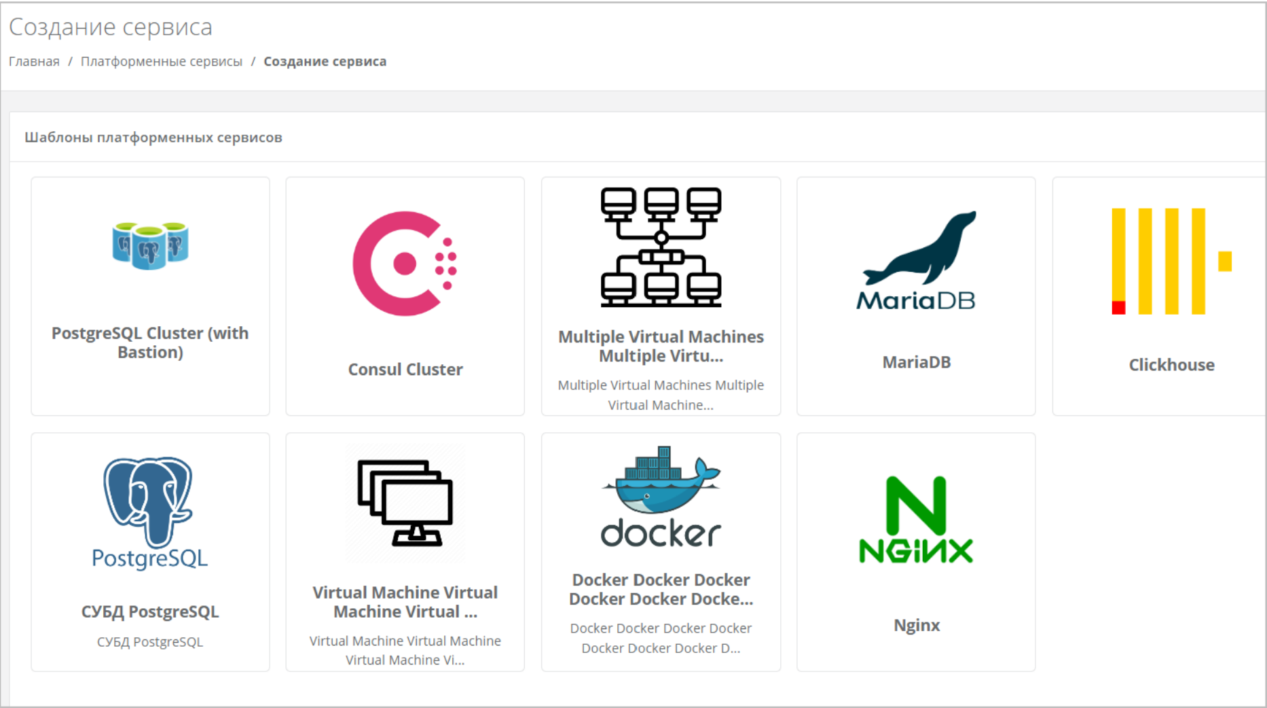Click the pink Consul logo icon
Viewport: 1267px width, 708px height.
405,263
